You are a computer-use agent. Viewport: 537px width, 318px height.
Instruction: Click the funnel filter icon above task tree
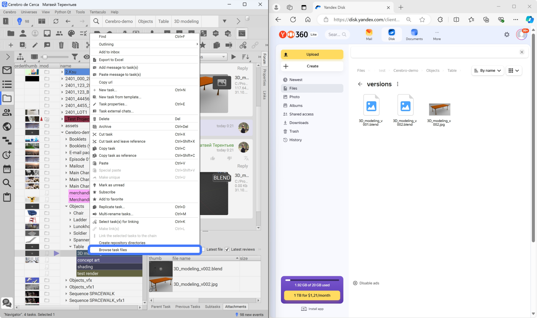[x=75, y=57]
